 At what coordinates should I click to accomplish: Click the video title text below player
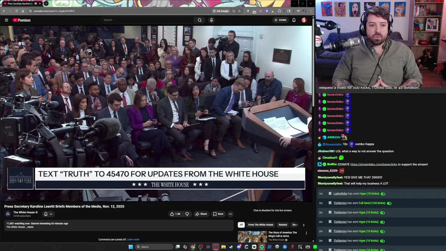pyautogui.click(x=64, y=206)
